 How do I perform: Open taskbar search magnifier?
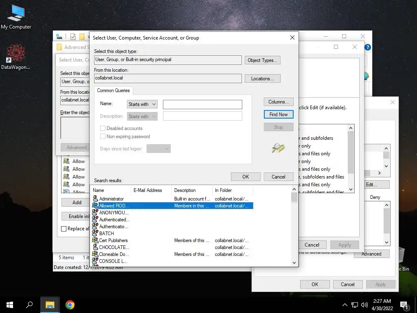coord(29,305)
